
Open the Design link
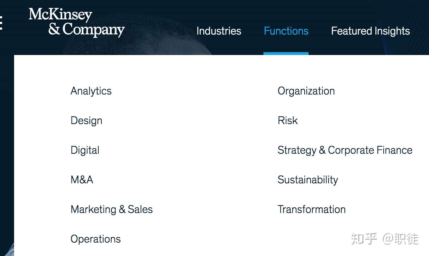pyautogui.click(x=86, y=121)
